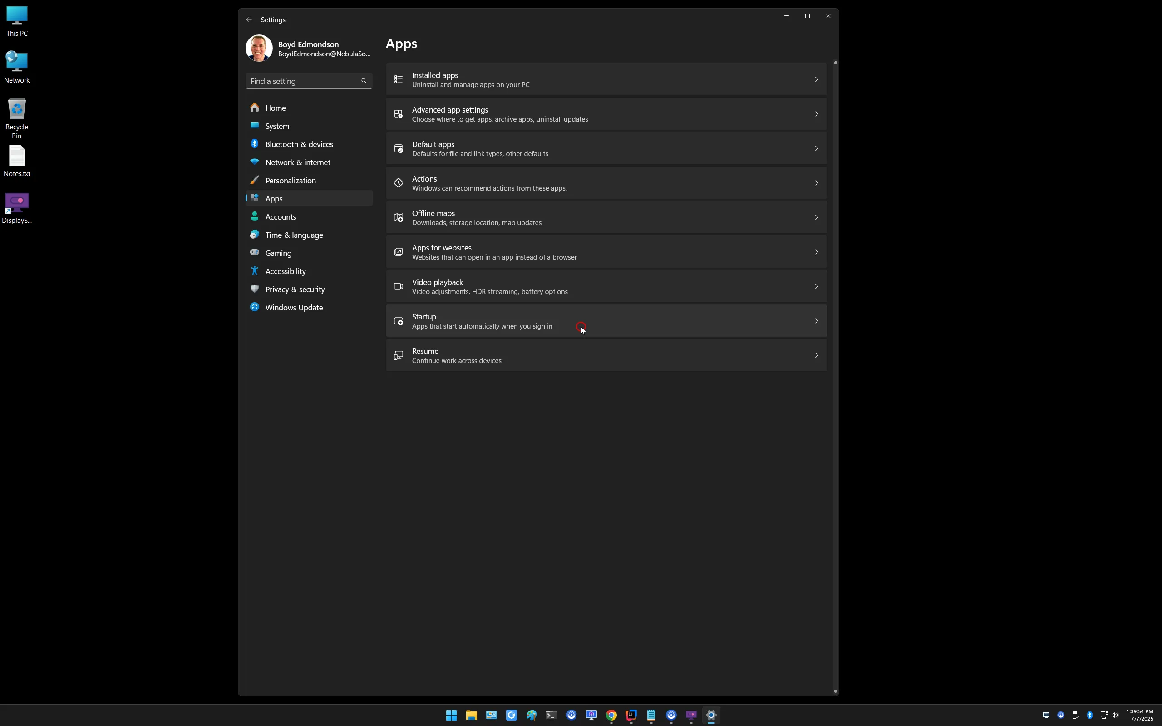This screenshot has width=1162, height=726.
Task: Open Network & internet settings
Action: click(309, 163)
